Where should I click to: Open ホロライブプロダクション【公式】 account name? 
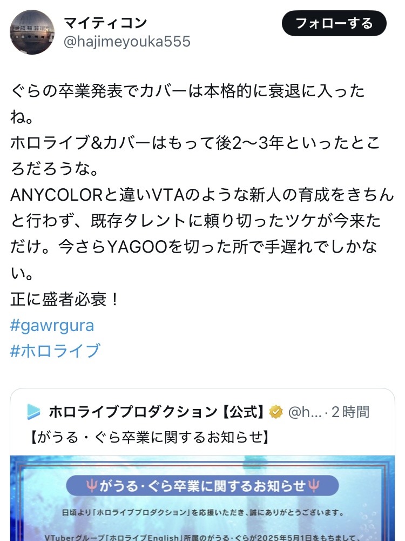[x=156, y=412]
